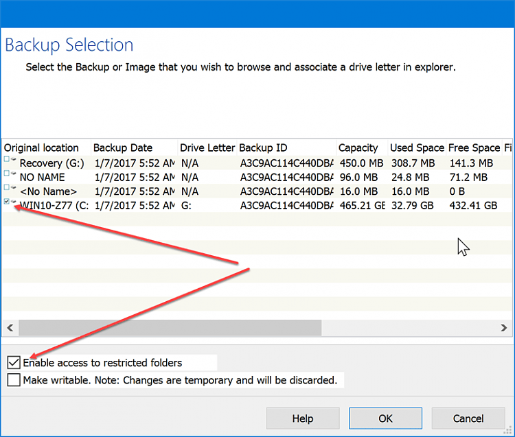Sort by Capacity column header
515x437 pixels.
(362, 147)
